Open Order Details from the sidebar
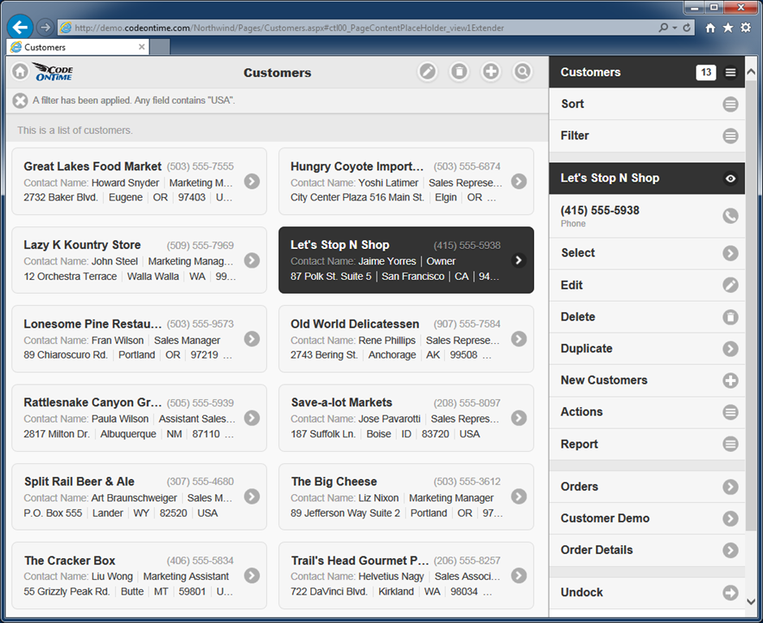 click(647, 550)
